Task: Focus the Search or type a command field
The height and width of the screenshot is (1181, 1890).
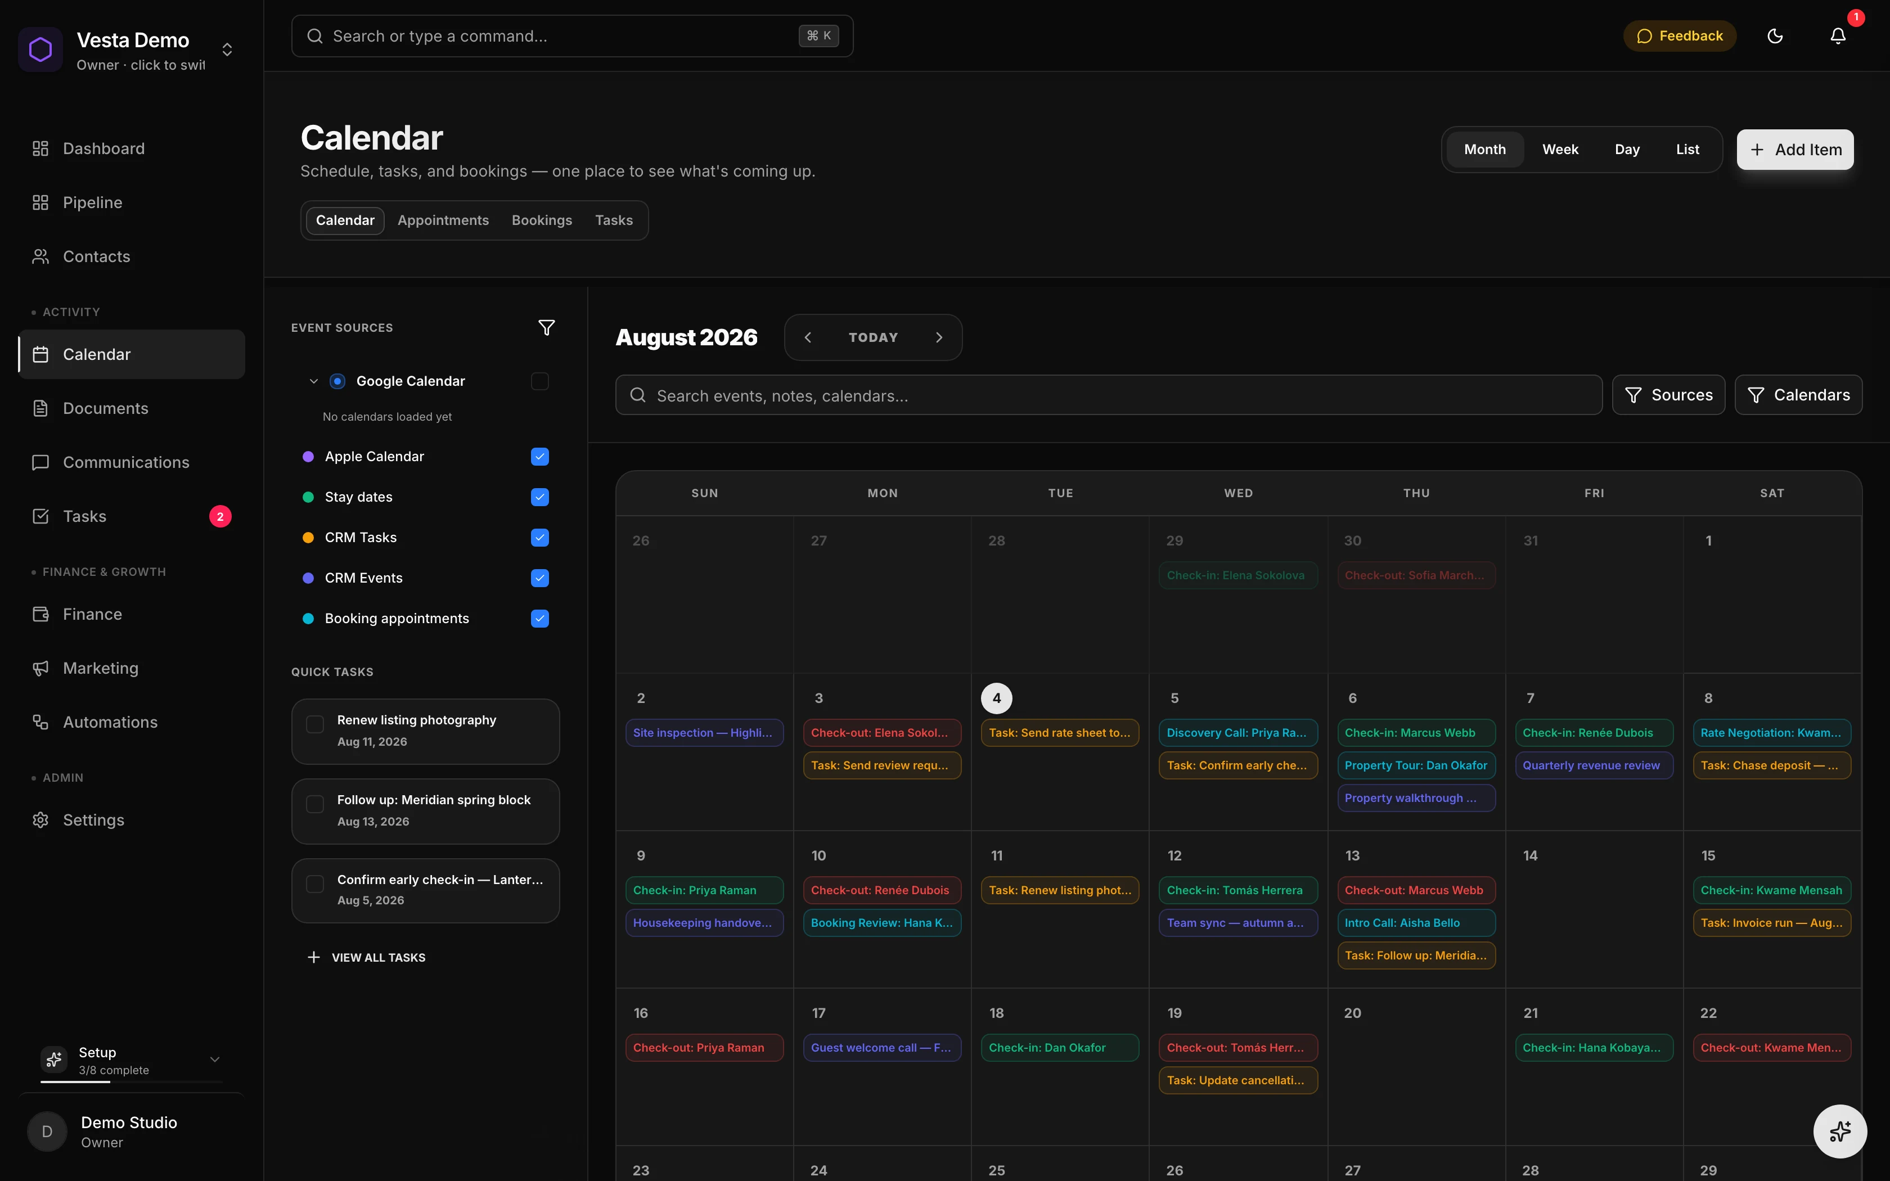Action: click(x=571, y=36)
